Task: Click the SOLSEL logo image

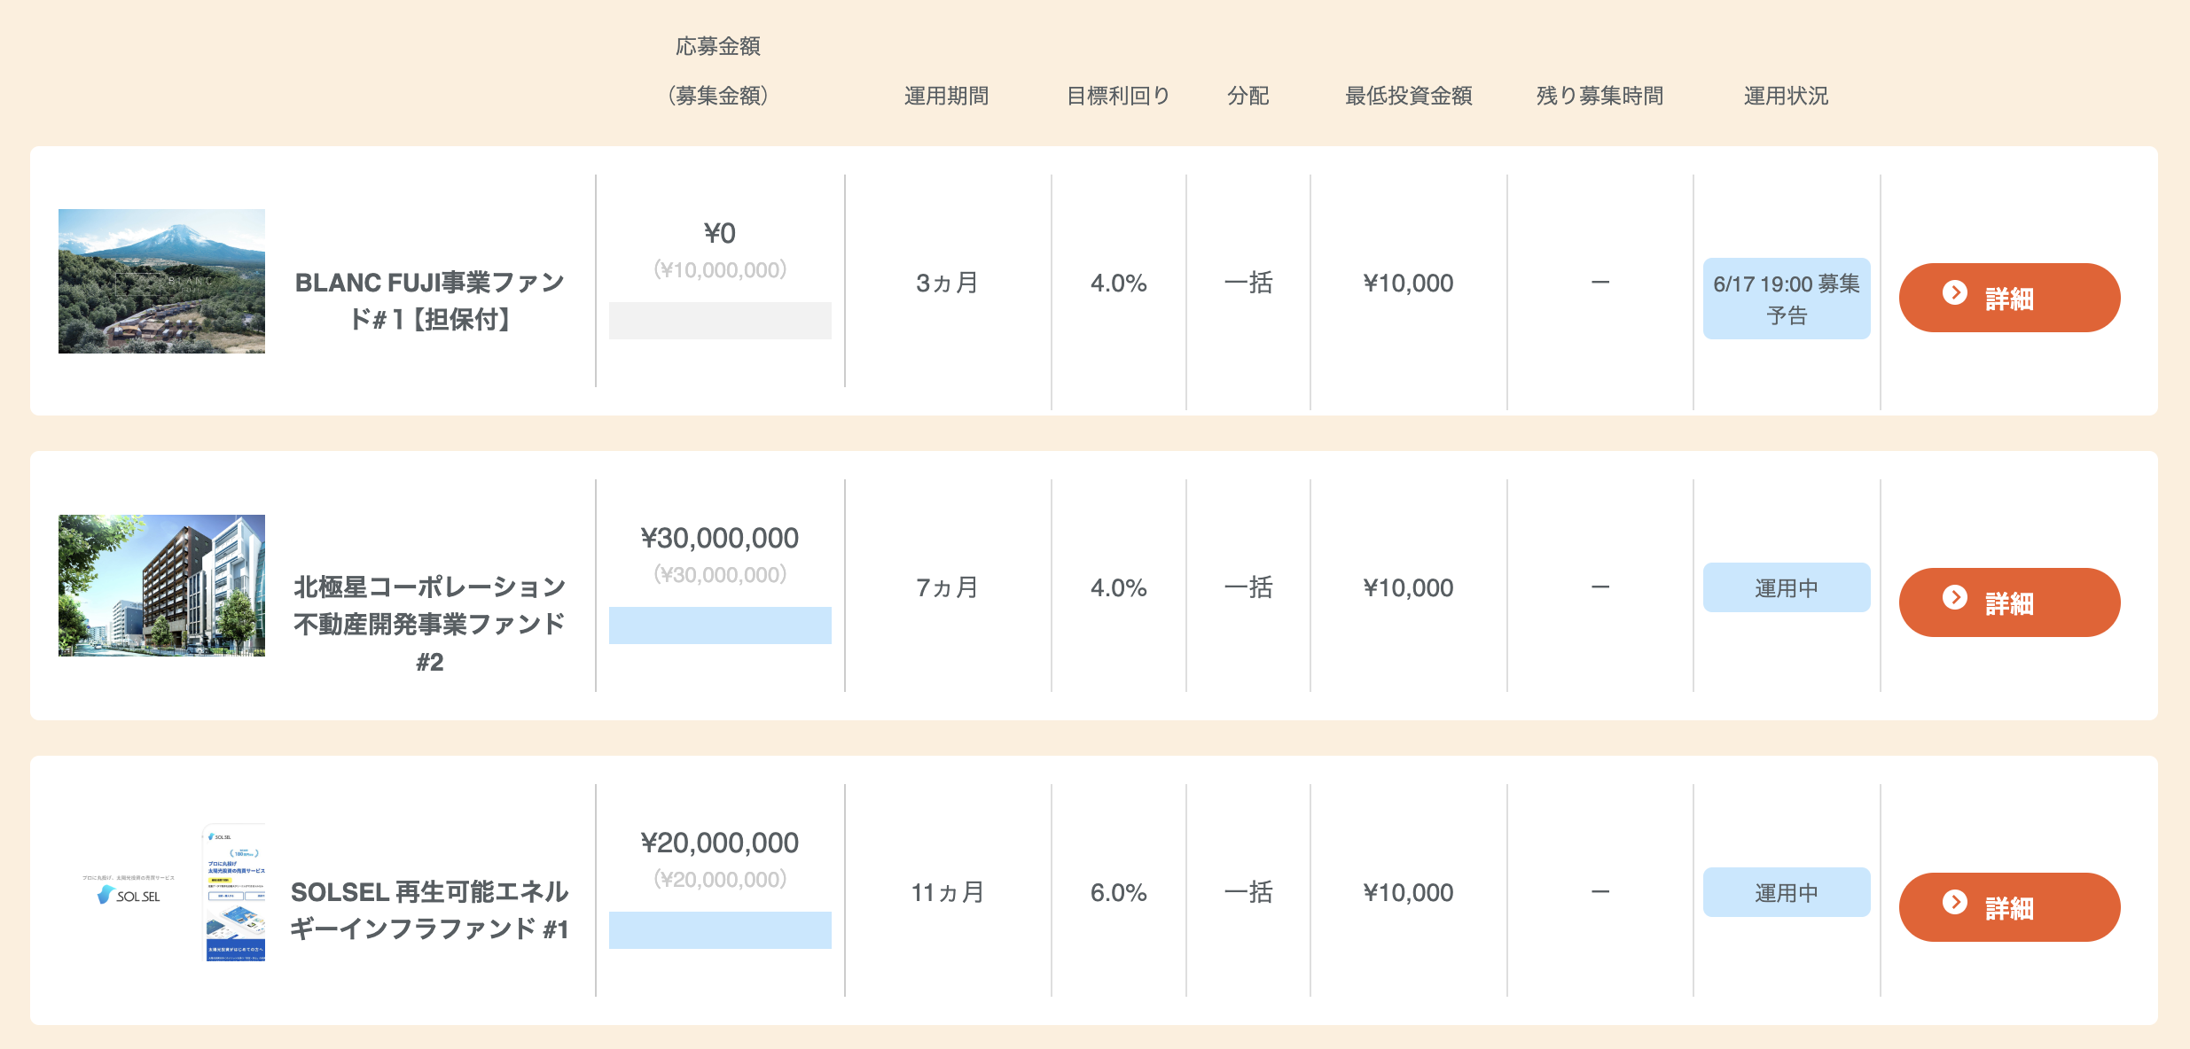Action: (129, 894)
